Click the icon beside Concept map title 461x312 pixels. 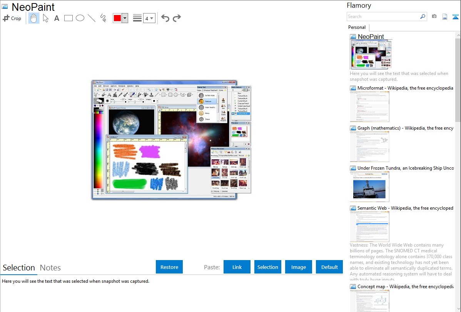click(x=353, y=287)
